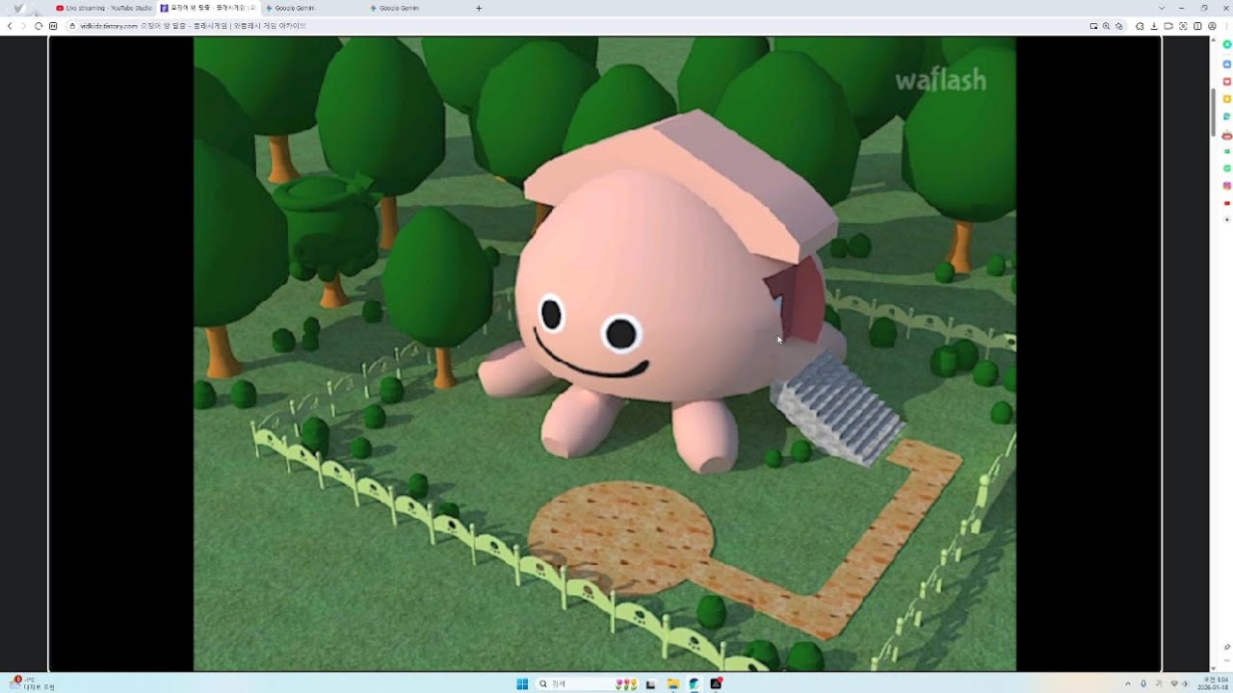Open the downloads icon in the toolbar
Viewport: 1233px width, 693px height.
click(x=1154, y=26)
